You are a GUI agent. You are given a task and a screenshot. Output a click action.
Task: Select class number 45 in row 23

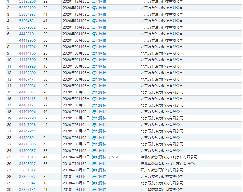click(45, 144)
